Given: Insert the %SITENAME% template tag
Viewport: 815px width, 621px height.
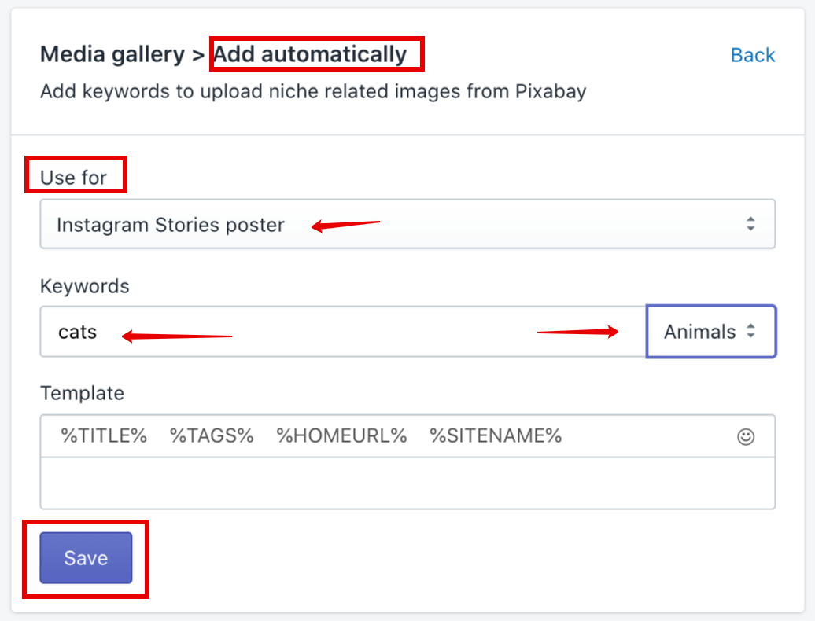Looking at the screenshot, I should click(496, 435).
